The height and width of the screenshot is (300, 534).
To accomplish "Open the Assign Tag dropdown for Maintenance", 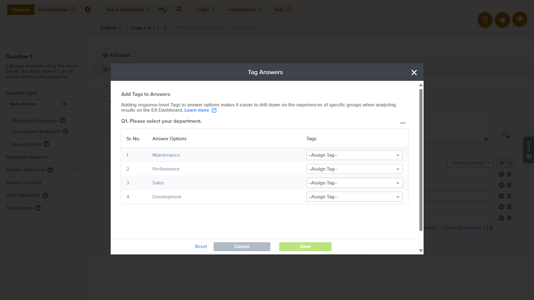I will (x=354, y=155).
